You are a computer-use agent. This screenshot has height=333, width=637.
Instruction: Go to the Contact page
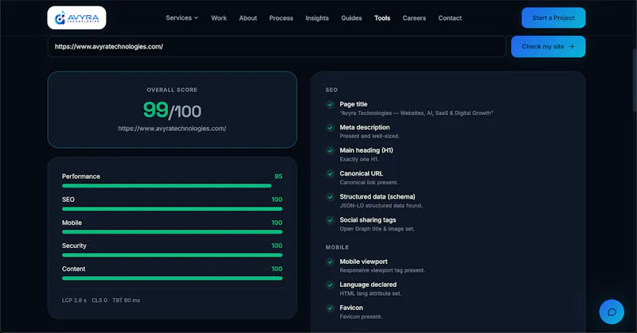450,17
